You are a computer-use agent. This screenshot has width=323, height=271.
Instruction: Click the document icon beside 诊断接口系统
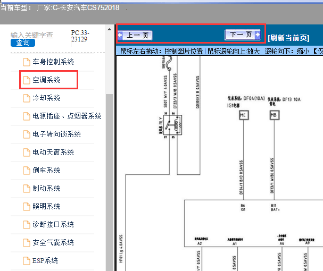click(x=27, y=224)
